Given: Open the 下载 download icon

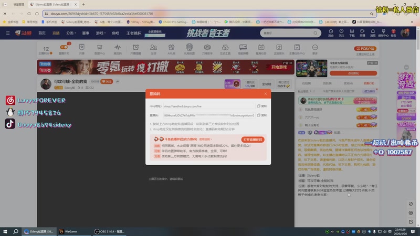Looking at the screenshot, I should tap(352, 33).
